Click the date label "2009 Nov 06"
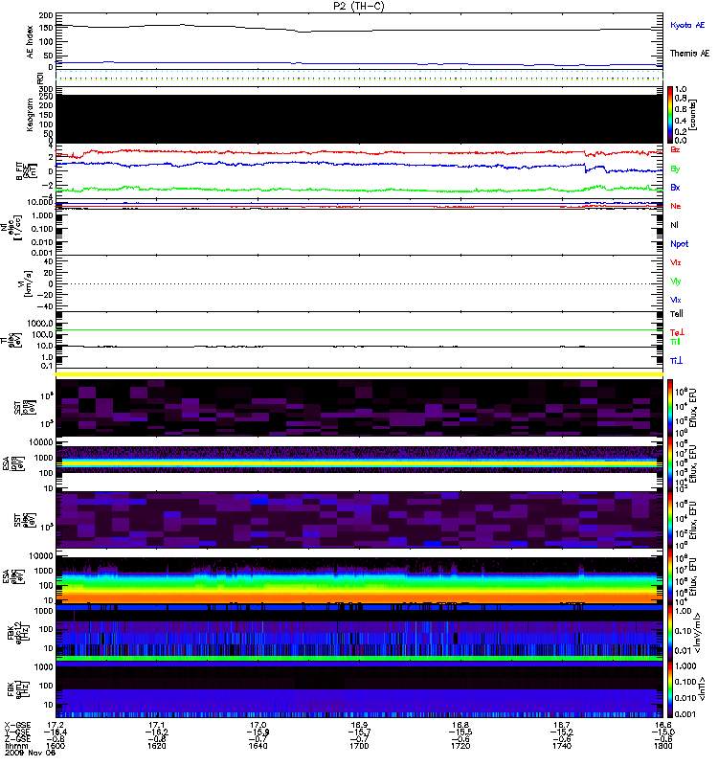Viewport: 718px width, 766px height. (x=30, y=753)
